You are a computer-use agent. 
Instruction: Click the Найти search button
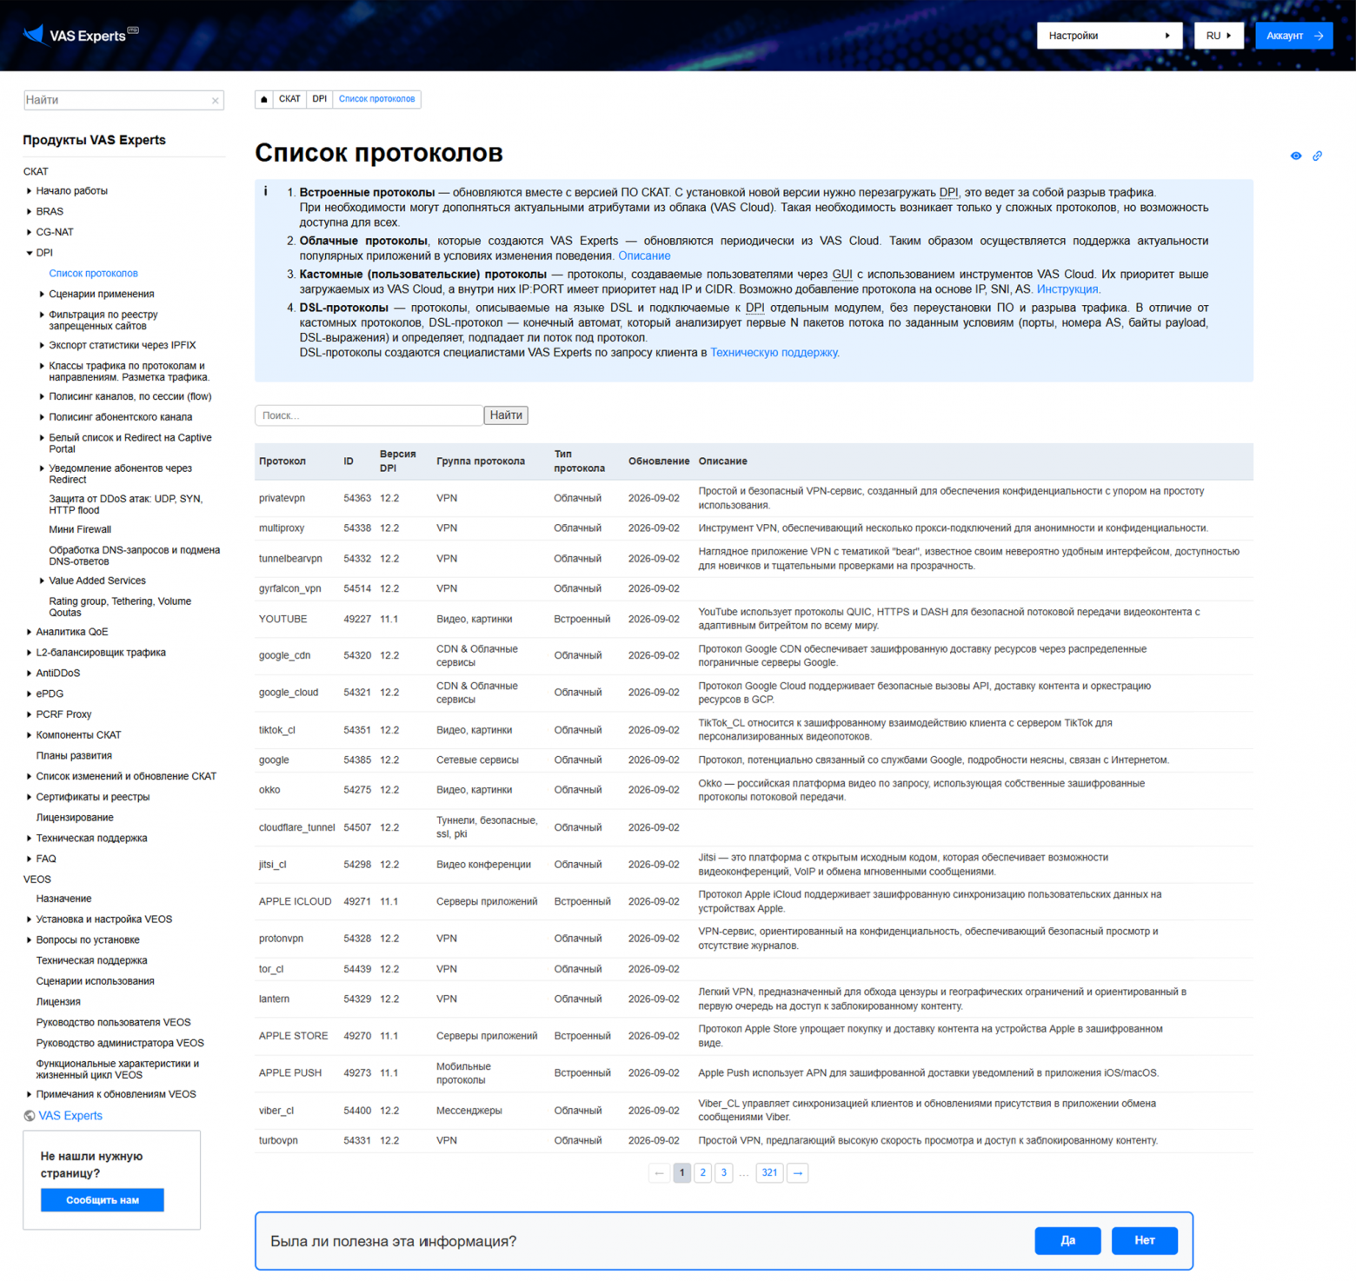tap(506, 415)
